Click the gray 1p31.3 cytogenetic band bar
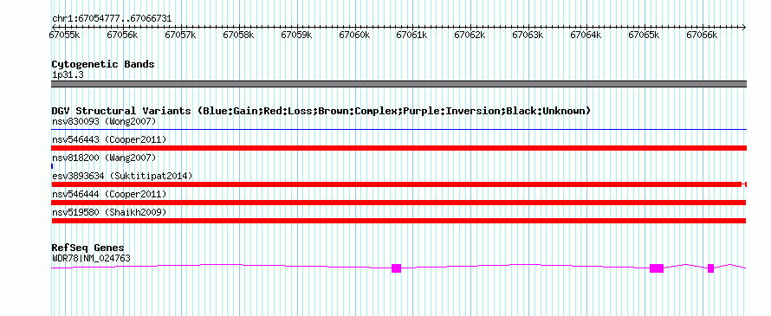771x316 pixels. coord(398,84)
